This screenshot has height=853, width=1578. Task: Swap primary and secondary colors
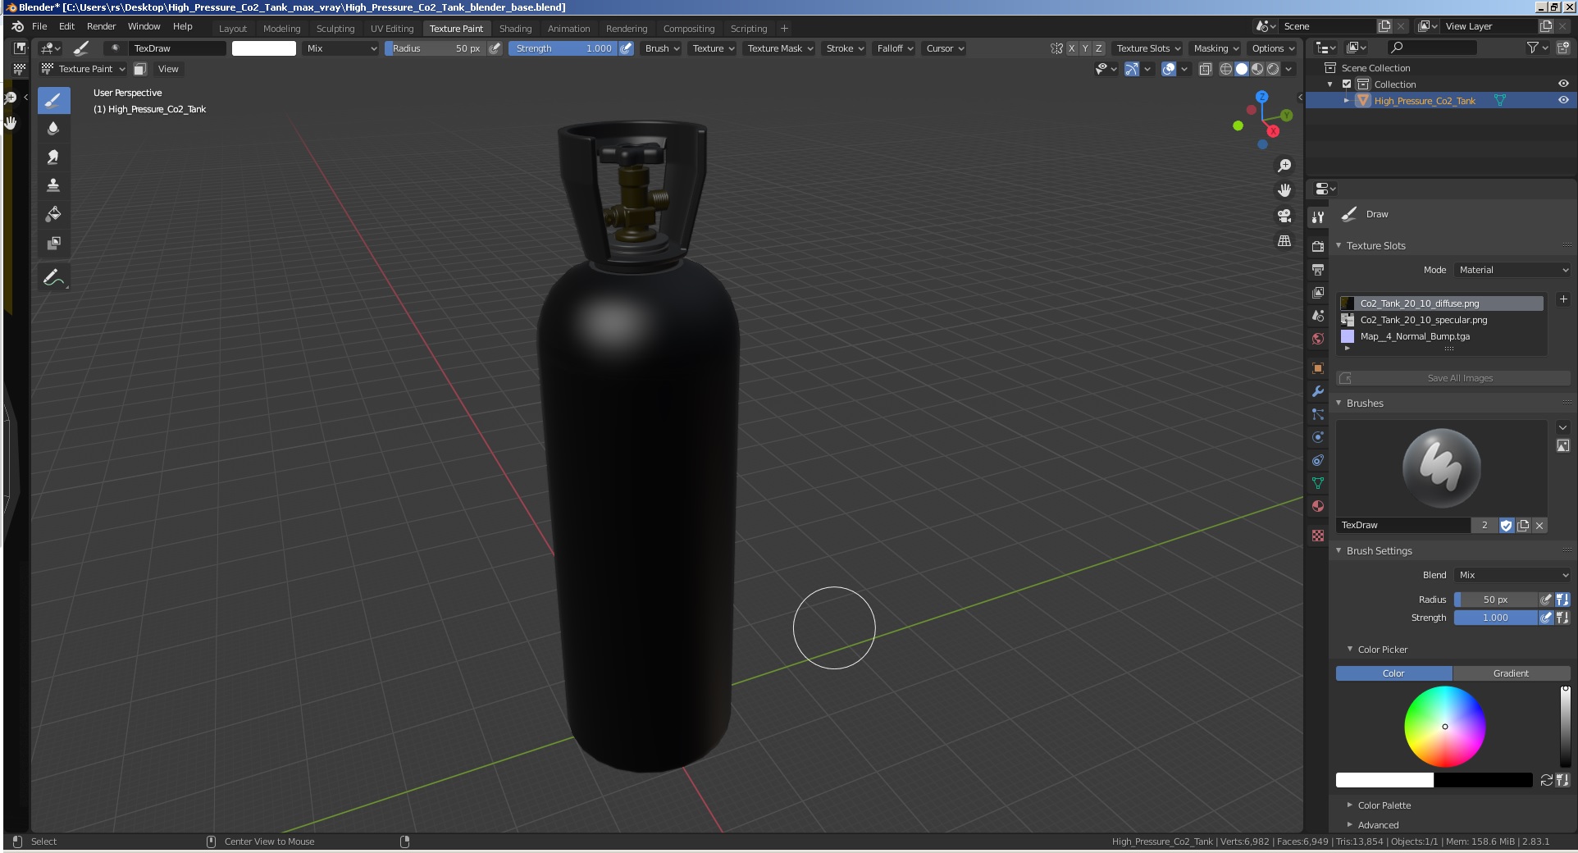(1547, 780)
